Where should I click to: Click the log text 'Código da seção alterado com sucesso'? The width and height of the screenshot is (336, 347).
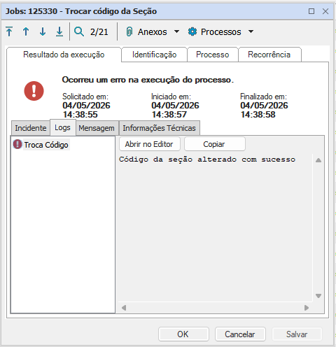click(207, 160)
